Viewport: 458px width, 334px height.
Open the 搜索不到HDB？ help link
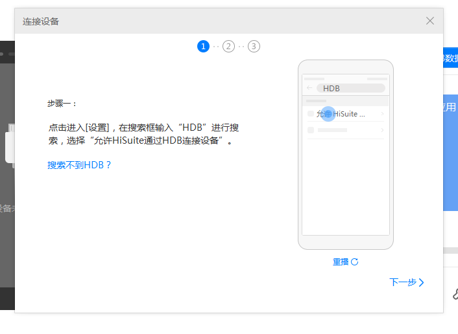coord(79,165)
